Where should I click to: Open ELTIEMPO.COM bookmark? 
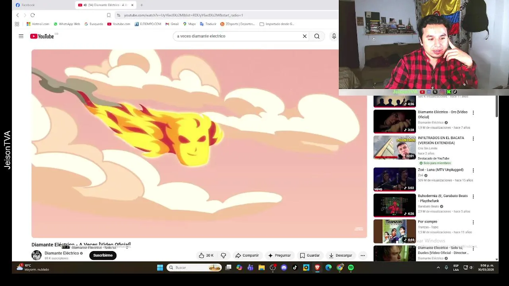(x=148, y=24)
